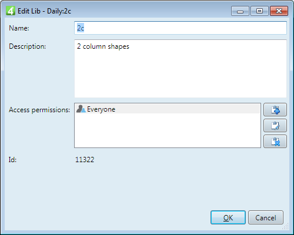This screenshot has width=294, height=235.
Task: Select the Everyone entry in permissions list
Action: coord(168,109)
